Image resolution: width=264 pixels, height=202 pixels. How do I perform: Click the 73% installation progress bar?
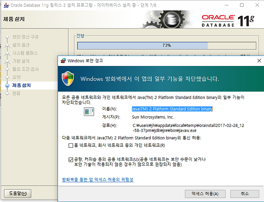tap(167, 45)
